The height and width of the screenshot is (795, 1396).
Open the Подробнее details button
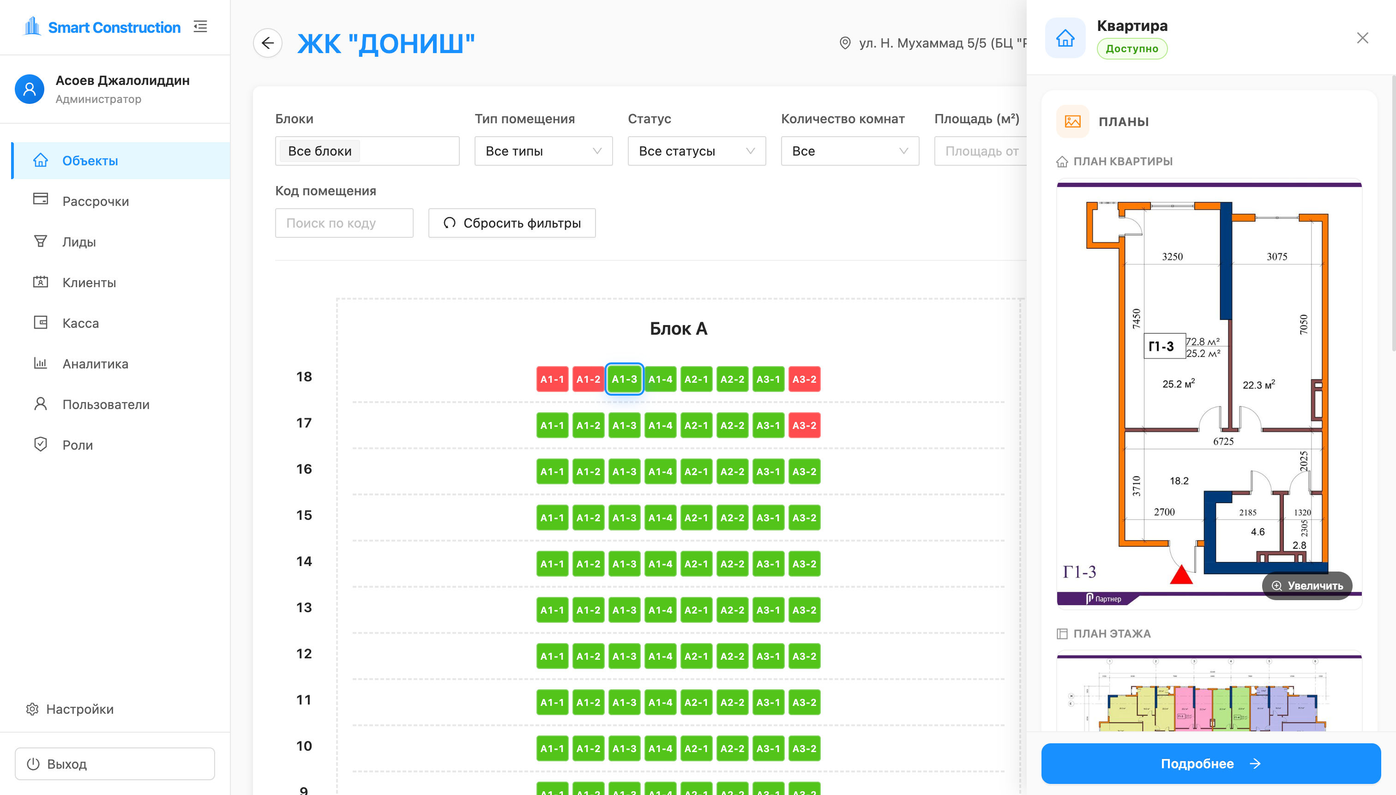[x=1210, y=763]
